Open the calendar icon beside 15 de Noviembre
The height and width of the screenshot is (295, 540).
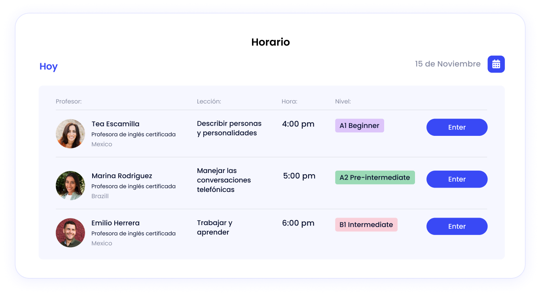pos(496,64)
